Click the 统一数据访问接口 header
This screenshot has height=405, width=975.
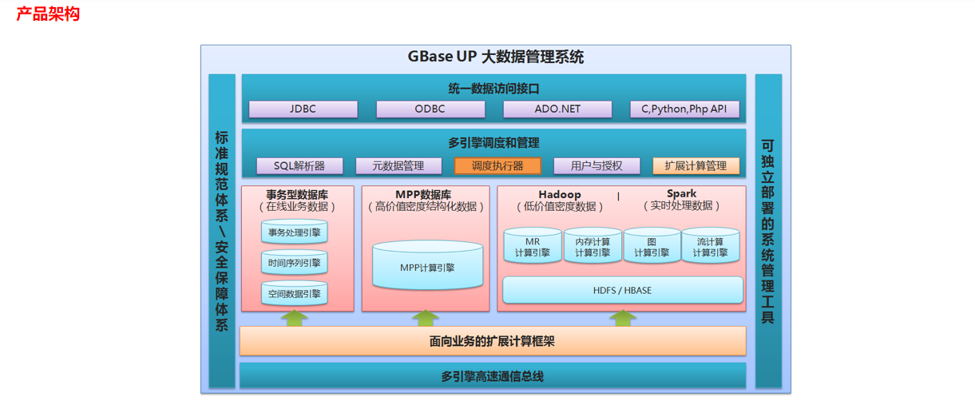click(494, 89)
